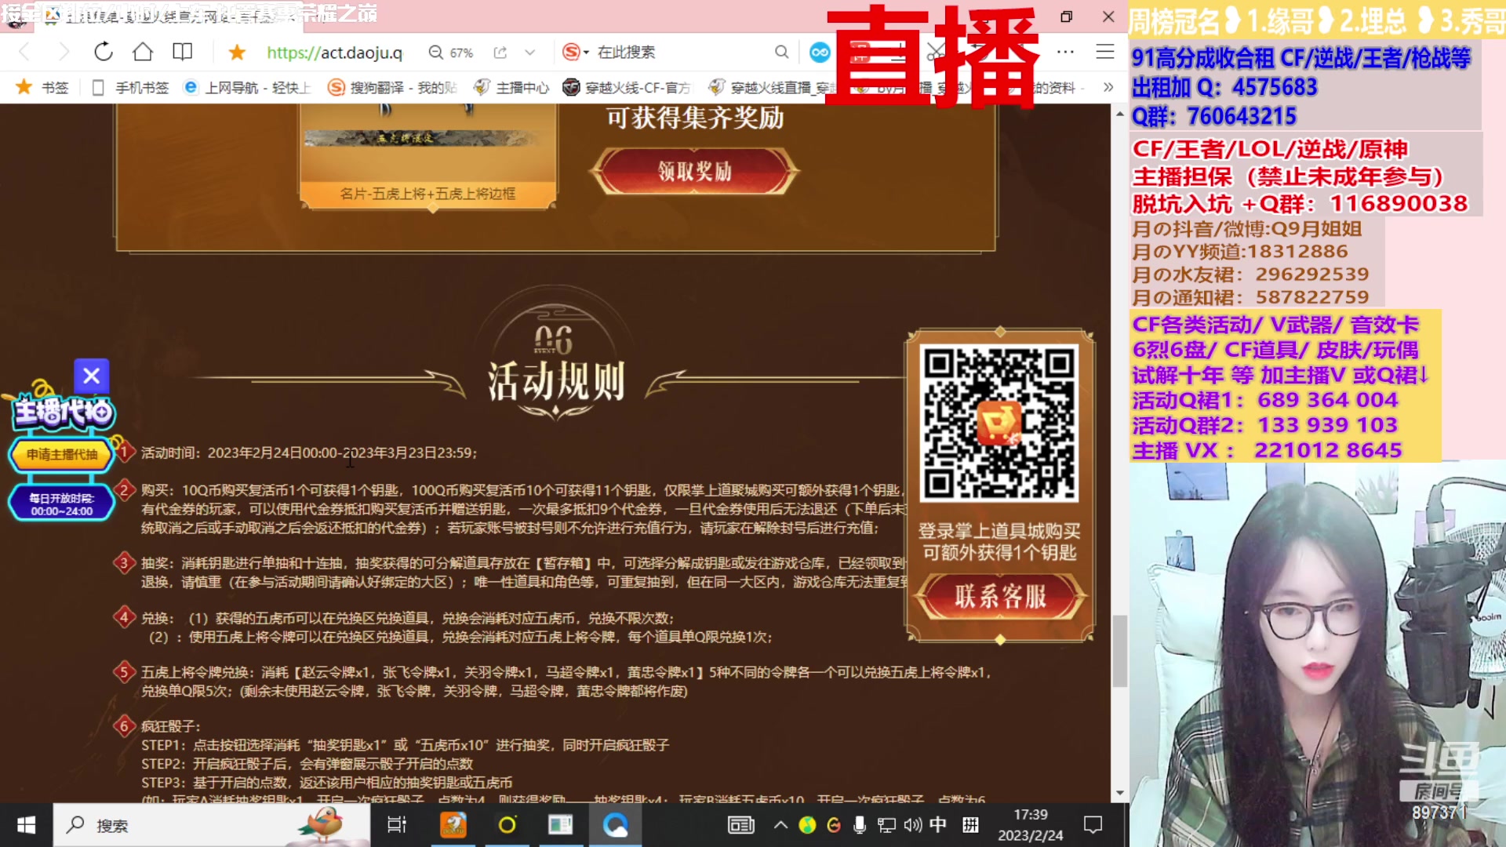Open the browser home page
The height and width of the screenshot is (847, 1506).
[143, 52]
